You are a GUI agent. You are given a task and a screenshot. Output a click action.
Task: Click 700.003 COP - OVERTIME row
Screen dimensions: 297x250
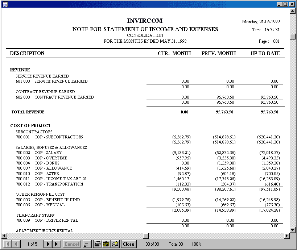pos(148,158)
